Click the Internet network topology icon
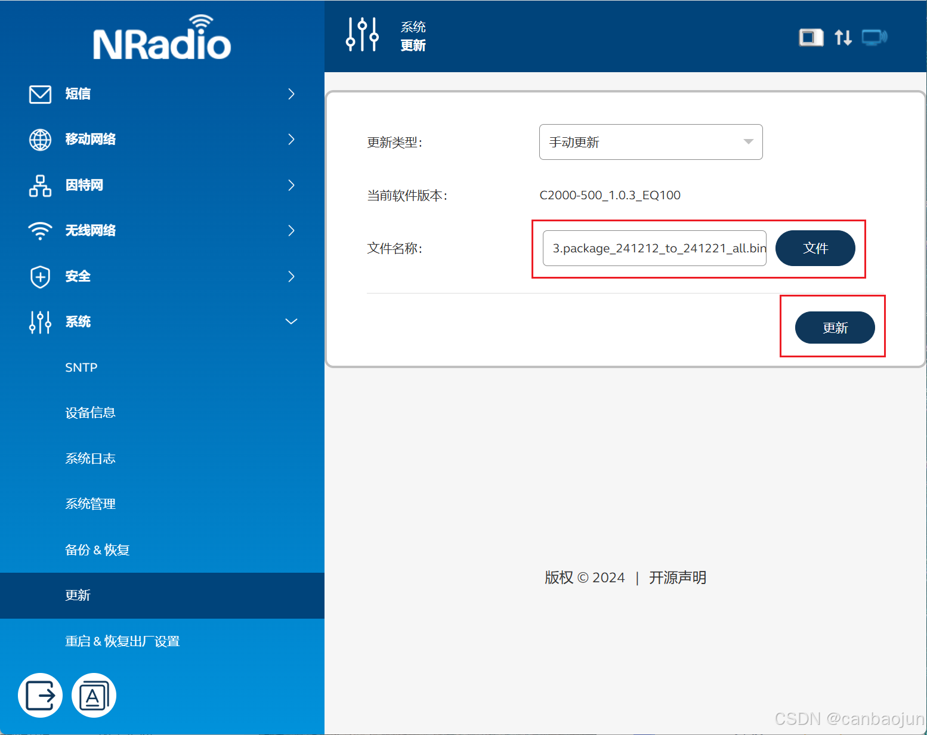 tap(40, 186)
